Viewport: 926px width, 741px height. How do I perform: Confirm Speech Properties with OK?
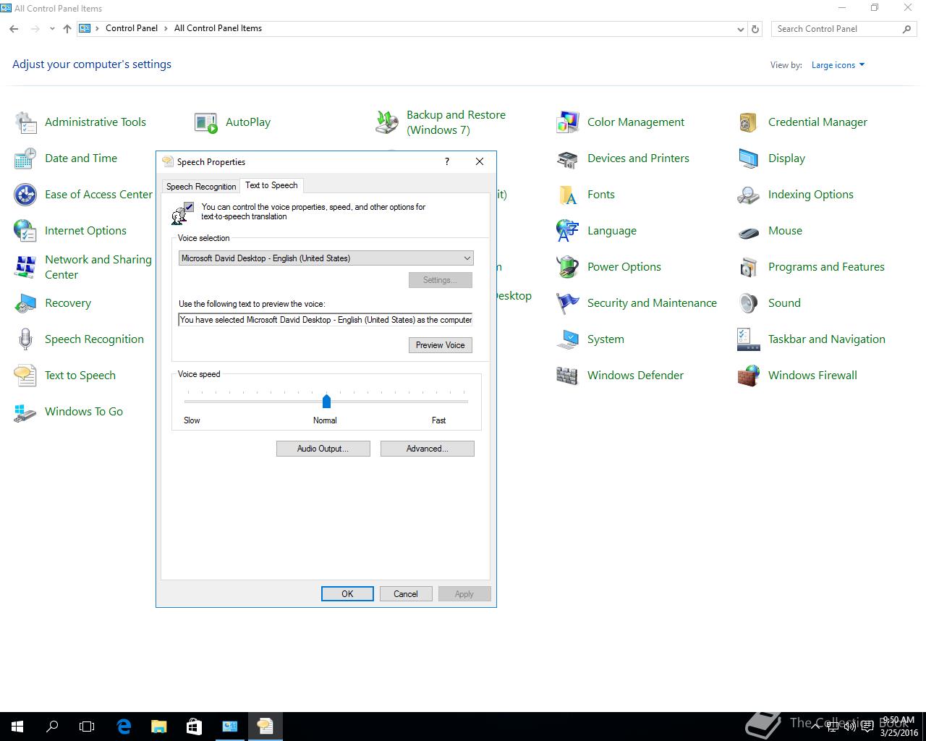click(x=347, y=594)
